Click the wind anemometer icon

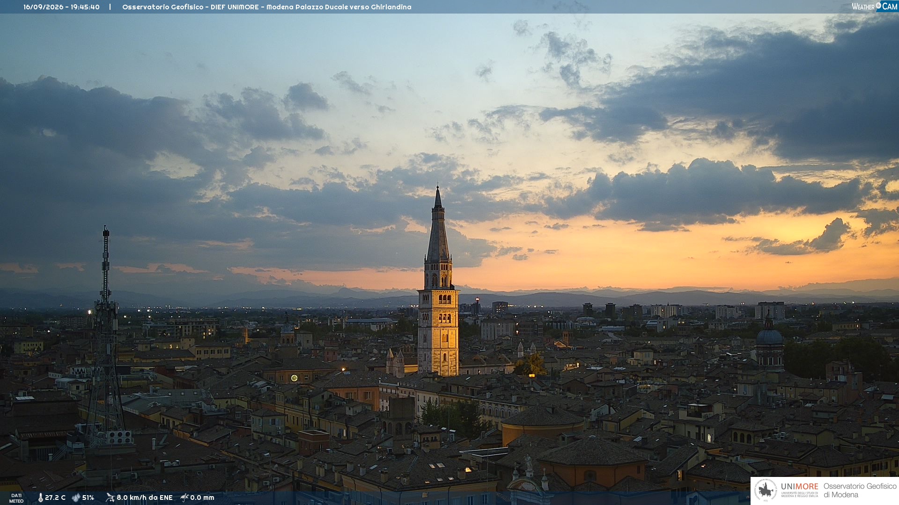click(110, 498)
